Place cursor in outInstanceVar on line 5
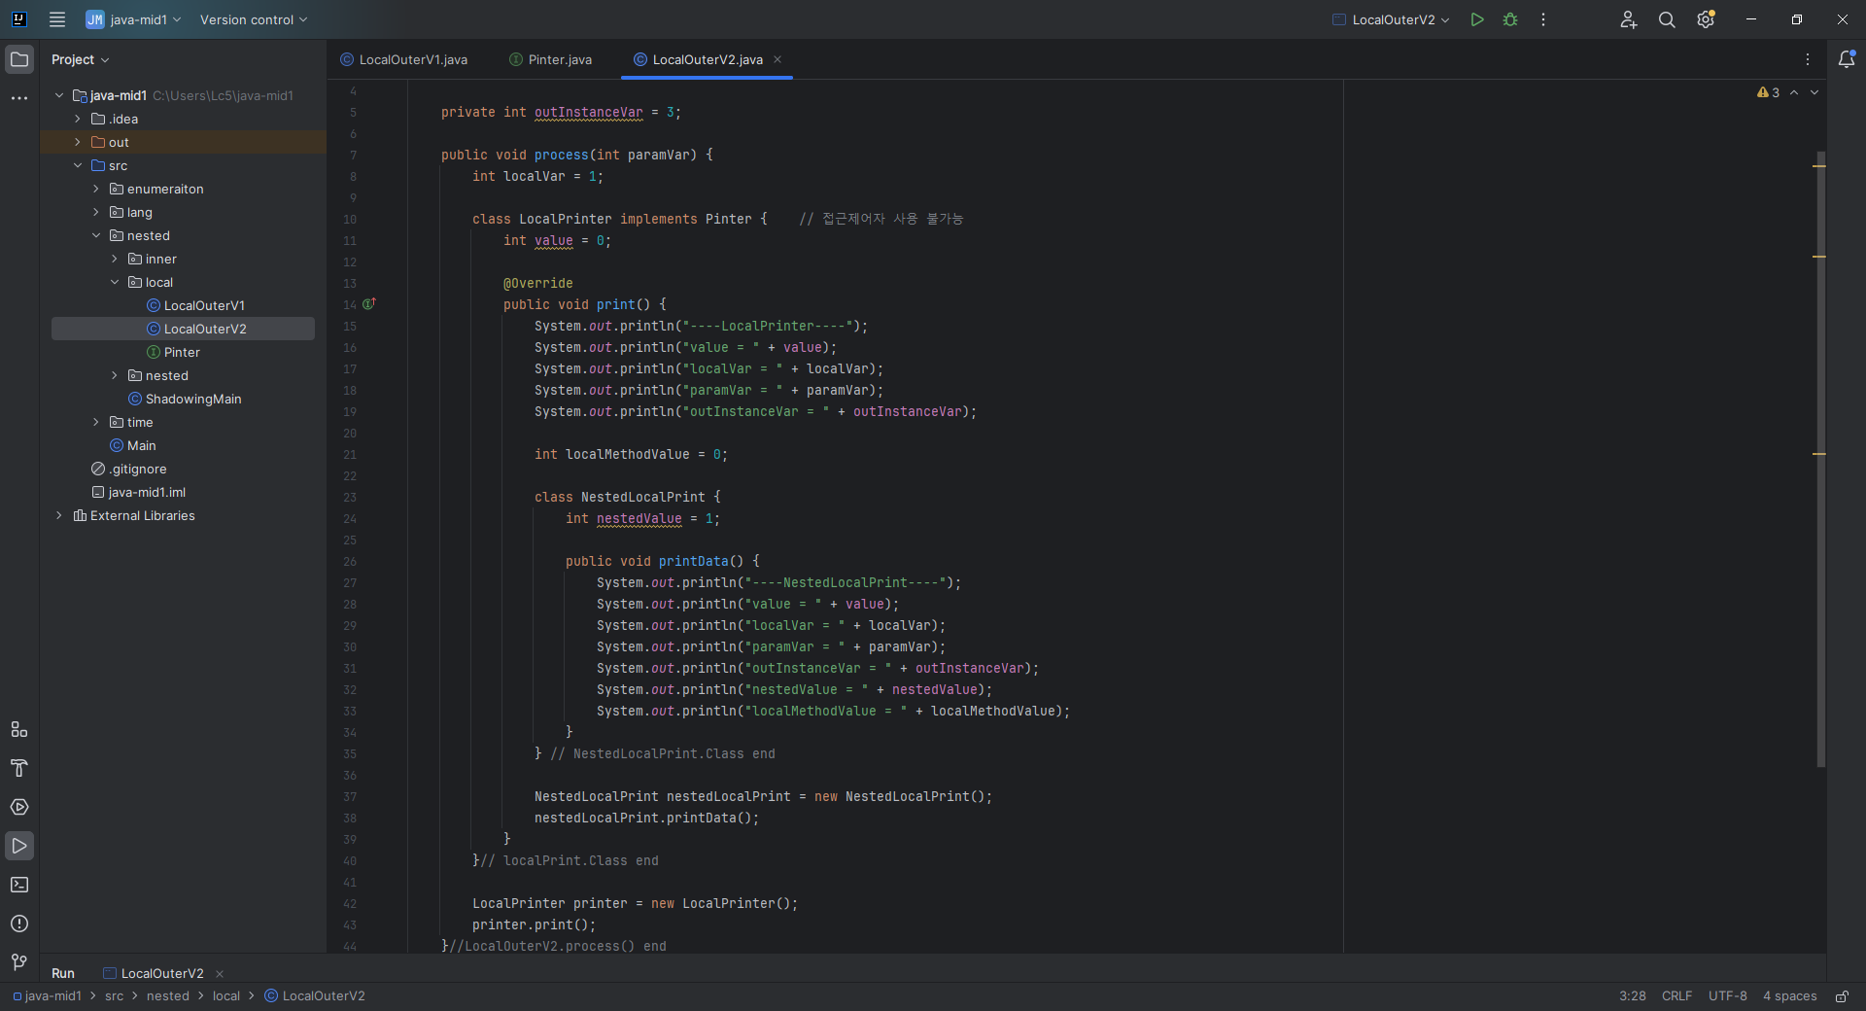 [x=588, y=113]
